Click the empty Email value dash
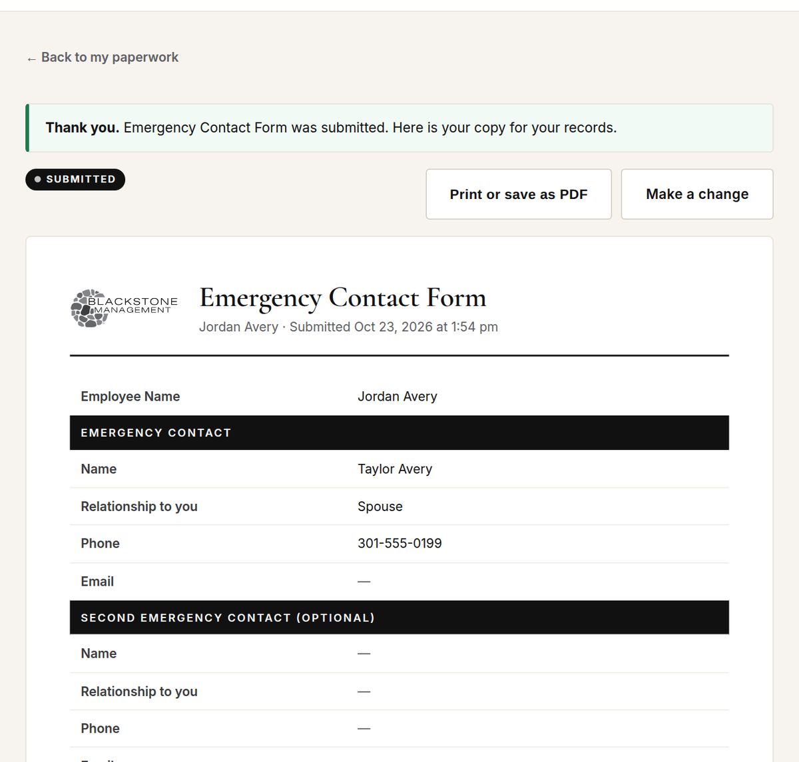799x762 pixels. (x=364, y=582)
